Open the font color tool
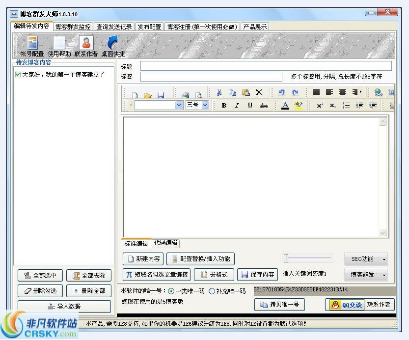Viewport: 409px width, 340px height. click(x=284, y=105)
